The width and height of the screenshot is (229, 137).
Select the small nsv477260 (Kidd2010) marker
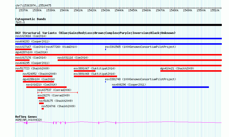click(47, 49)
